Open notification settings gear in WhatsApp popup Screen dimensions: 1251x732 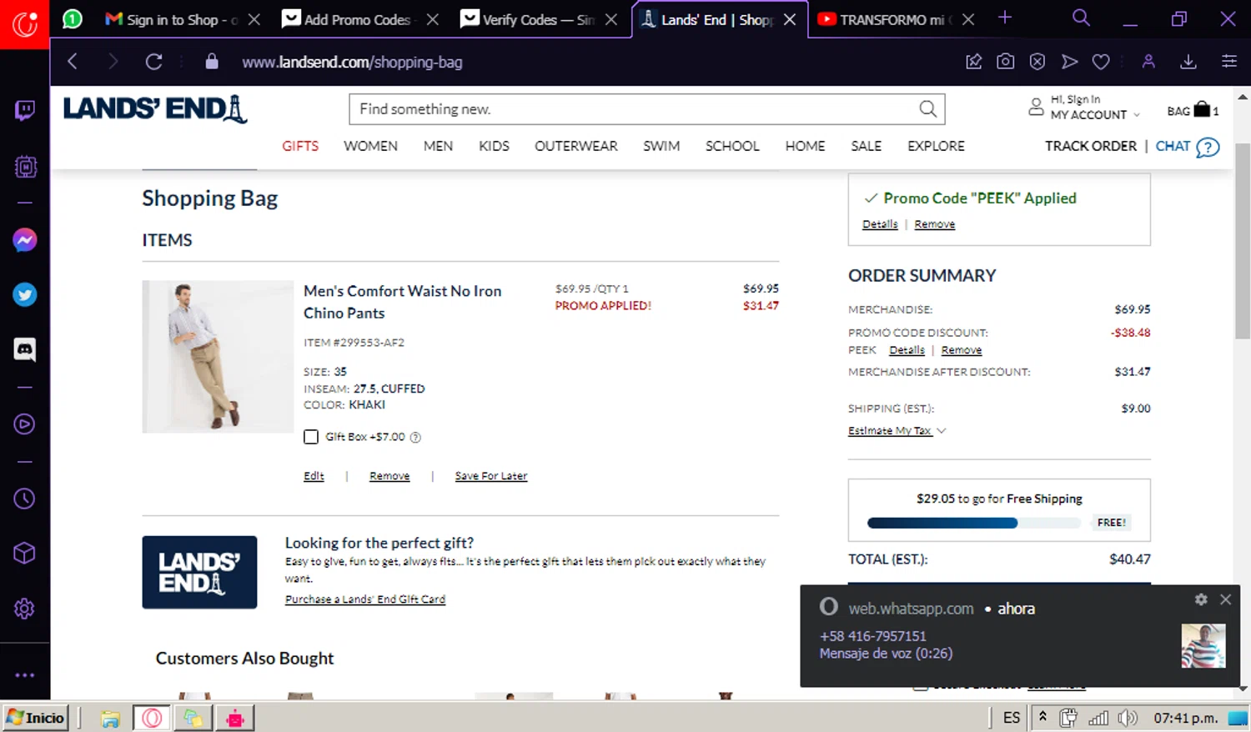click(1201, 599)
